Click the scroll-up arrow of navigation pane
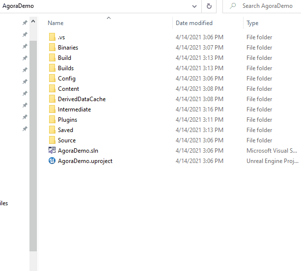The image size is (301, 271). [33, 21]
